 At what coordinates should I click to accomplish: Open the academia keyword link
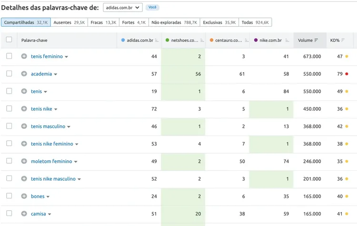coord(41,74)
